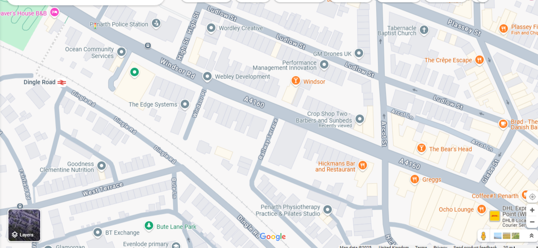Show your location with the target button
The image size is (538, 248).
pos(532,197)
